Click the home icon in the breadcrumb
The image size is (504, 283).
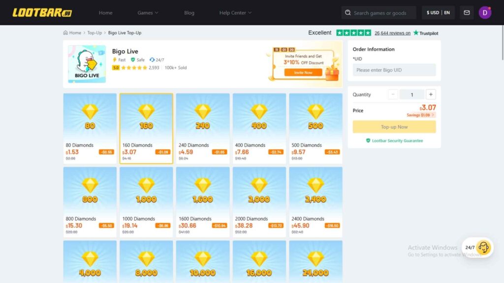click(65, 33)
